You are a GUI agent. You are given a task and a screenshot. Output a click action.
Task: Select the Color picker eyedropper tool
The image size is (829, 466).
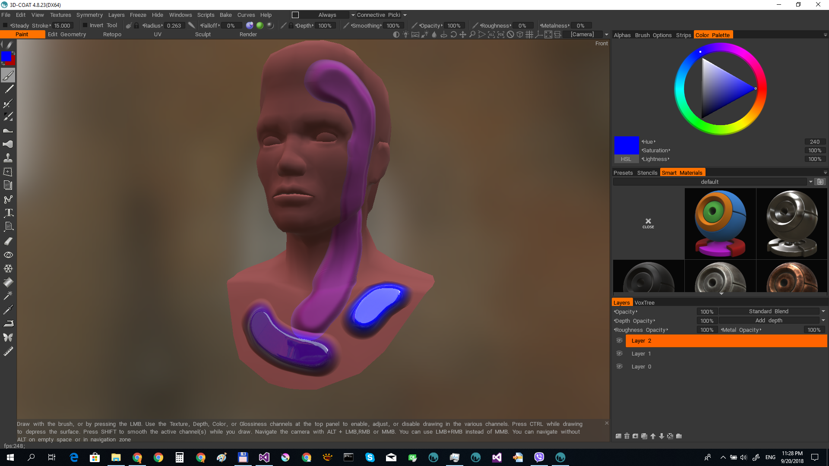(8, 309)
